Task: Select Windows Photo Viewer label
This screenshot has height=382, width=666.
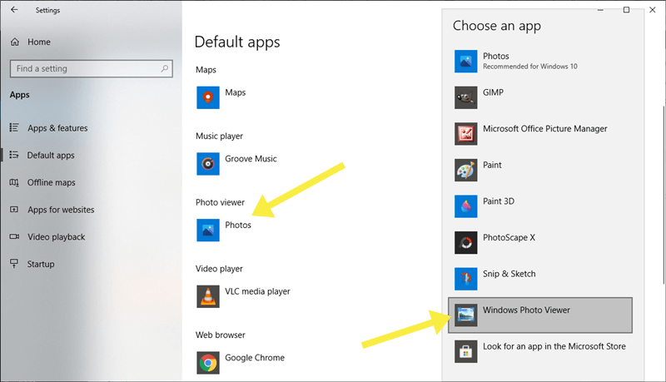Action: point(526,310)
